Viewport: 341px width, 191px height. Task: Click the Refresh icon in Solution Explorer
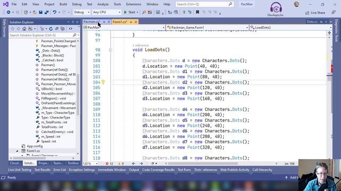click(51, 29)
